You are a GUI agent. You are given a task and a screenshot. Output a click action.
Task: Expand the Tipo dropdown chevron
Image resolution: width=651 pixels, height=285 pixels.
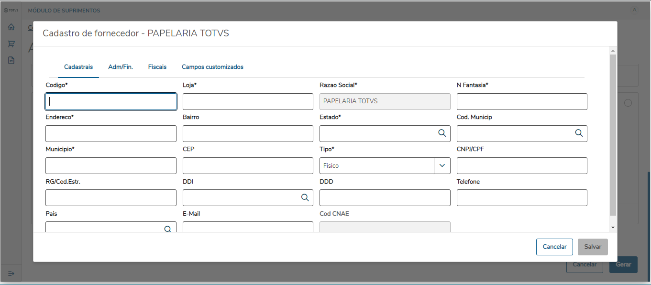(442, 165)
